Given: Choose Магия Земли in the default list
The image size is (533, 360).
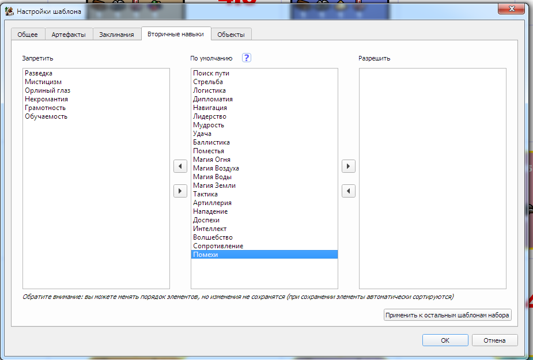Looking at the screenshot, I should 214,185.
